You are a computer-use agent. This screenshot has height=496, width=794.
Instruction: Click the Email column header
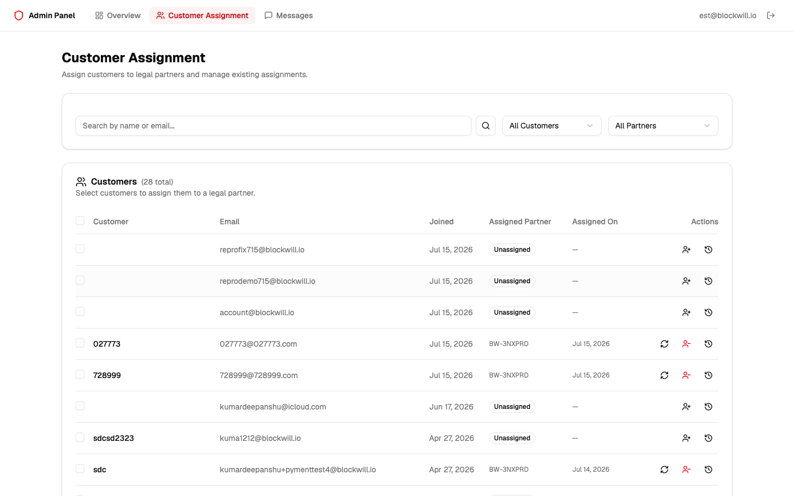pos(229,222)
